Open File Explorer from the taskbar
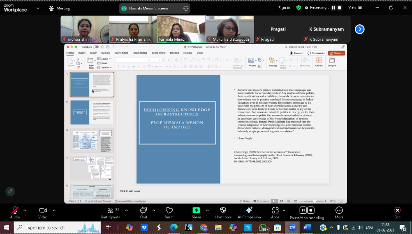This screenshot has width=412, height=234. click(x=218, y=227)
